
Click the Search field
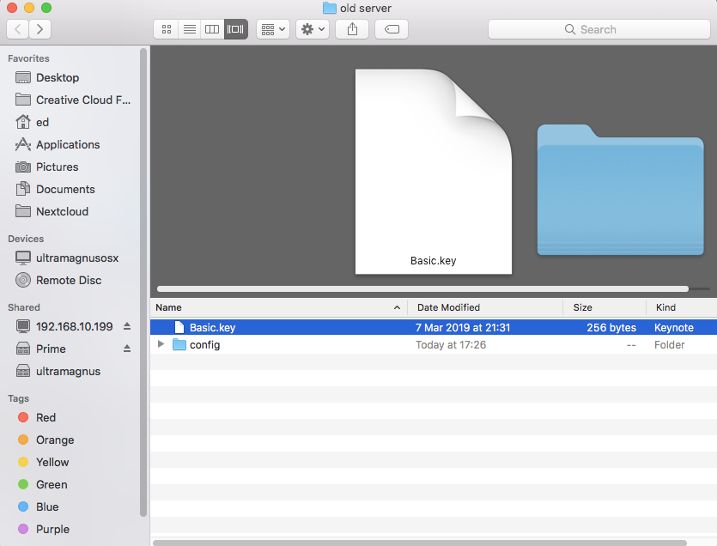[x=599, y=29]
